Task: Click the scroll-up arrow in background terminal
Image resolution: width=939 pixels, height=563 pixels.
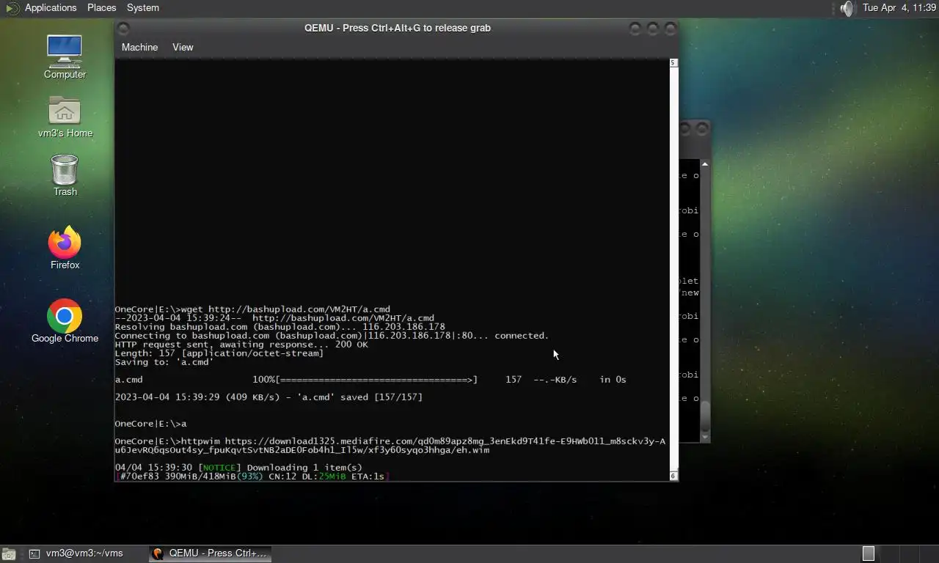Action: coord(705,163)
